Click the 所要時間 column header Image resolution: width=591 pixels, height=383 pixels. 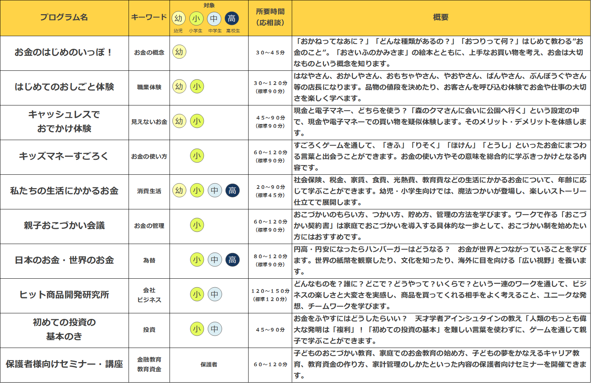tap(270, 17)
